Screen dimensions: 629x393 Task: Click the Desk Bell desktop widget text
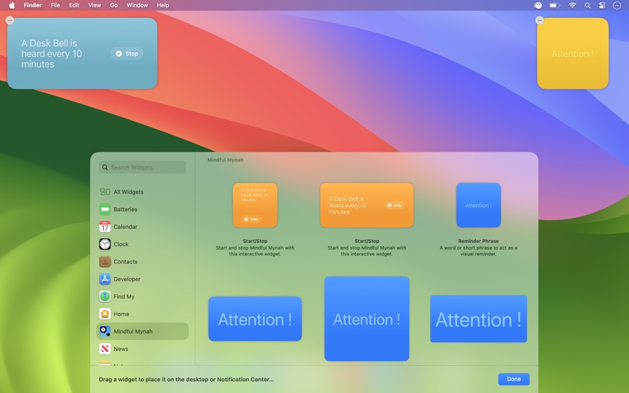pyautogui.click(x=52, y=54)
